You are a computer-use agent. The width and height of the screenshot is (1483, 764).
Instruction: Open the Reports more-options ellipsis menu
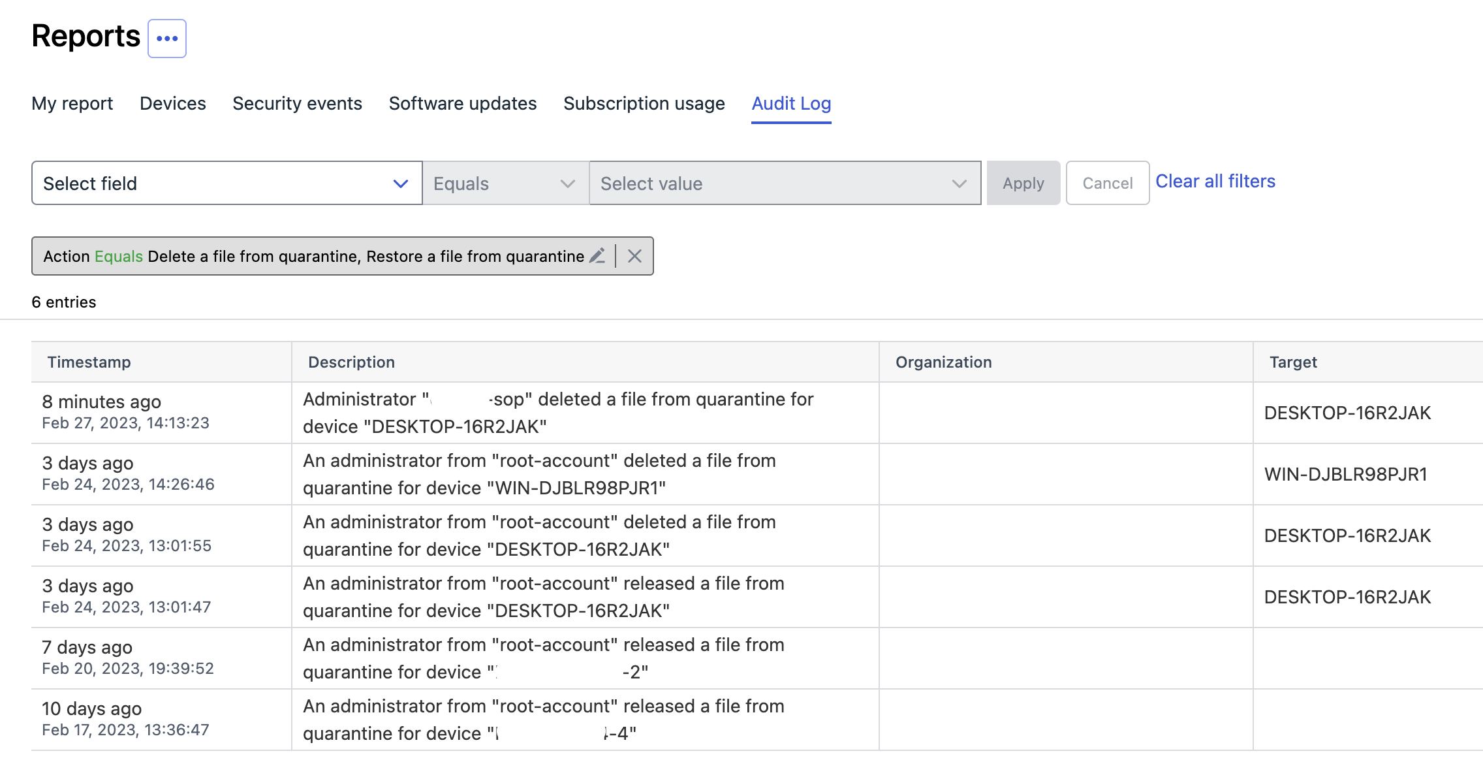tap(167, 39)
